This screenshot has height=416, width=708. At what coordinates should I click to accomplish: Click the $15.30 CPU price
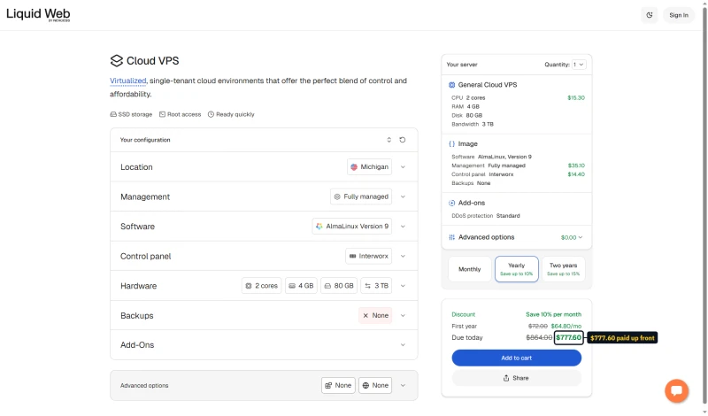(x=576, y=98)
